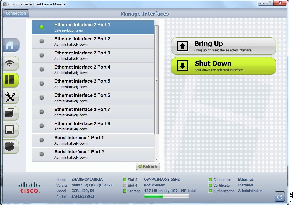The height and width of the screenshot is (205, 294).
Task: Open the wireless (Wi-Fi) sidebar section
Action: 10,64
